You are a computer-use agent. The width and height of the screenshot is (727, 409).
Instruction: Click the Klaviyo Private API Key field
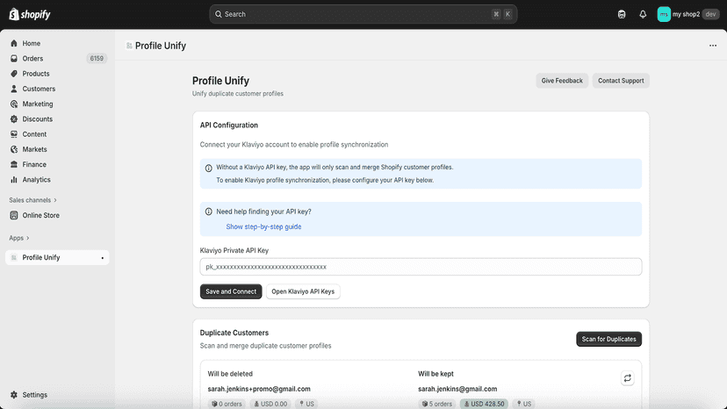pyautogui.click(x=421, y=267)
